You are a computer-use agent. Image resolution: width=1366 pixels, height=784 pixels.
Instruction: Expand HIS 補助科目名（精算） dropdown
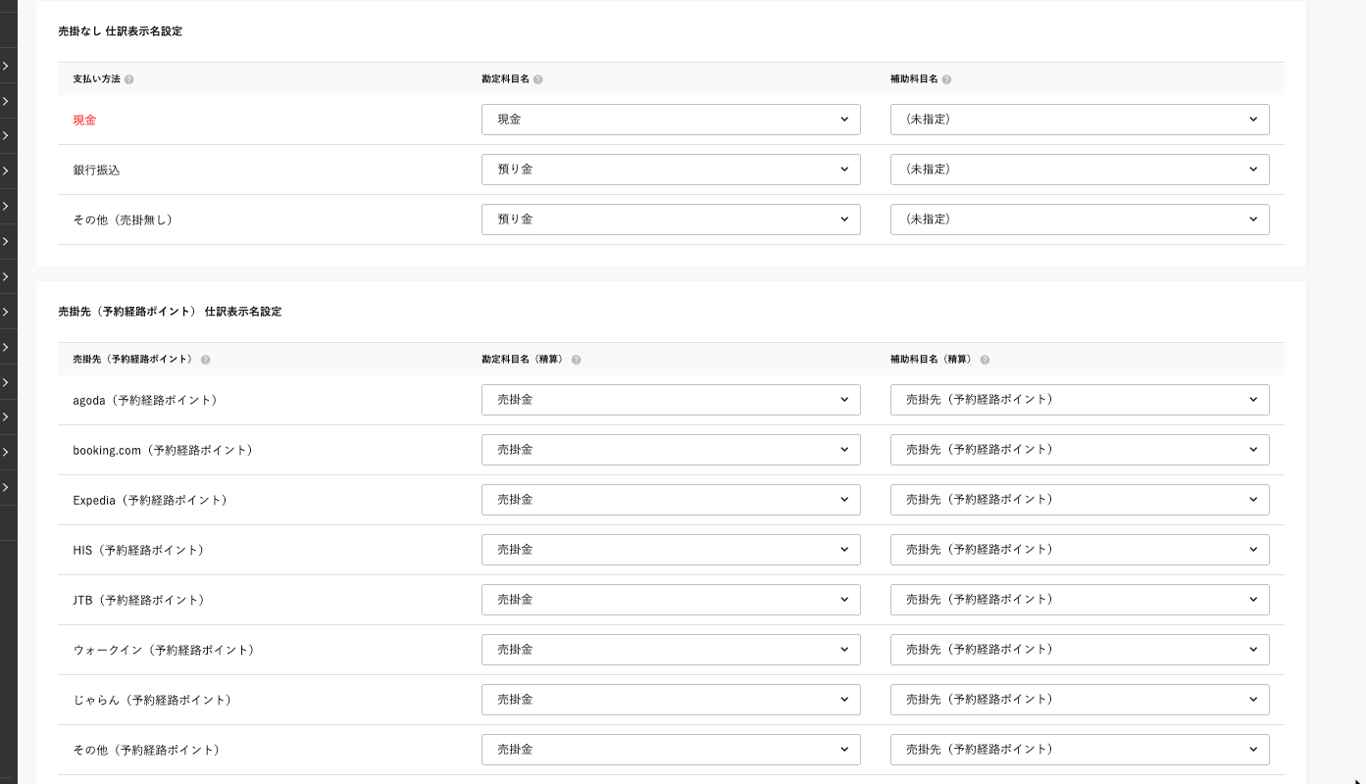pos(1079,550)
